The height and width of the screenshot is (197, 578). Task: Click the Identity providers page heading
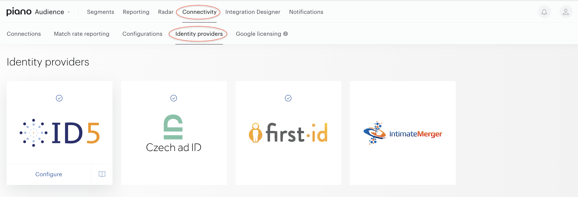pyautogui.click(x=48, y=62)
